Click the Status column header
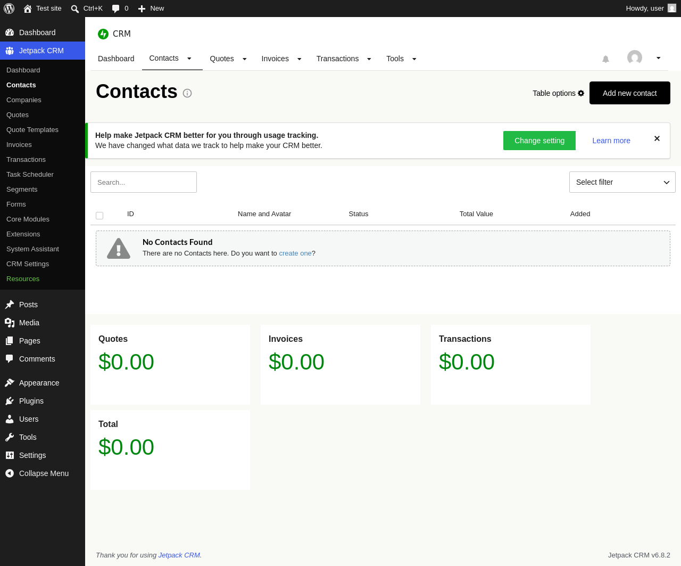Screen dimensions: 681x566 pyautogui.click(x=359, y=214)
